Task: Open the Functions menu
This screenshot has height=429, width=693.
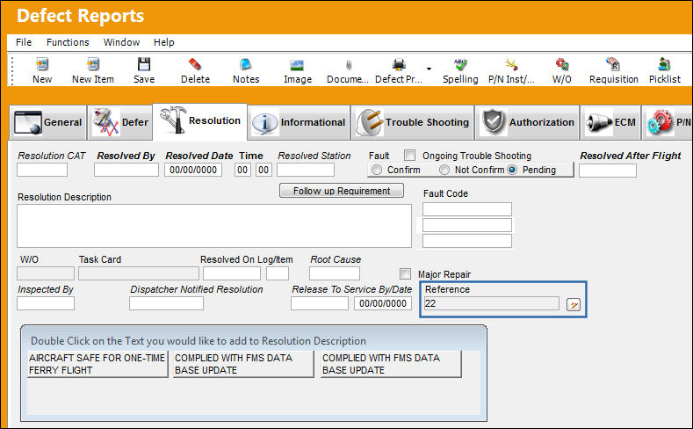Action: click(x=68, y=42)
